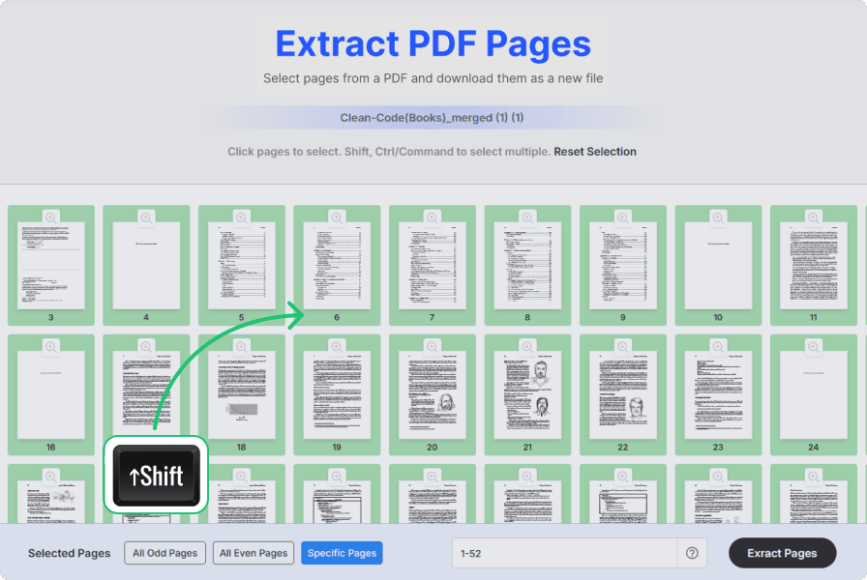Zoom into page 21 via its magnifier icon

click(x=526, y=346)
